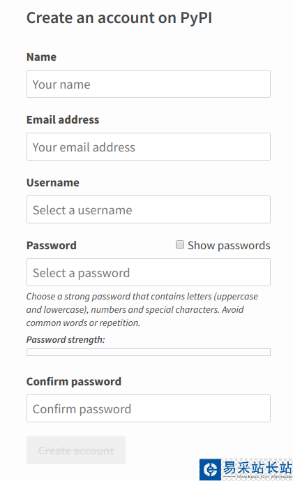Click the 'Create an account on PyPI' heading

click(x=119, y=18)
